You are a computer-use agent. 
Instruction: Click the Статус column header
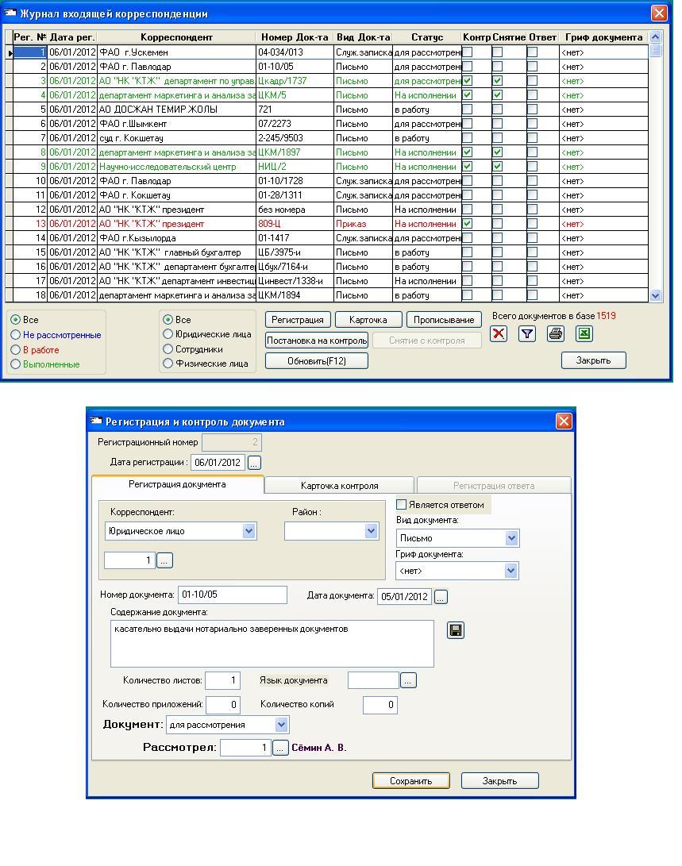pyautogui.click(x=427, y=37)
